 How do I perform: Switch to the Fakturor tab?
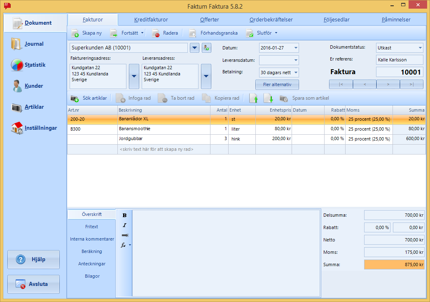point(93,19)
